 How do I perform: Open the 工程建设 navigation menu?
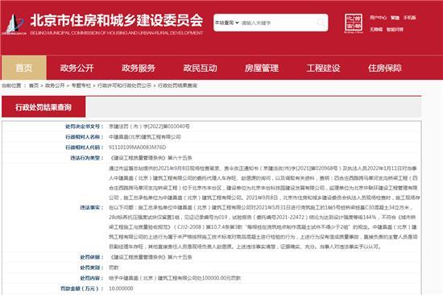[323, 69]
